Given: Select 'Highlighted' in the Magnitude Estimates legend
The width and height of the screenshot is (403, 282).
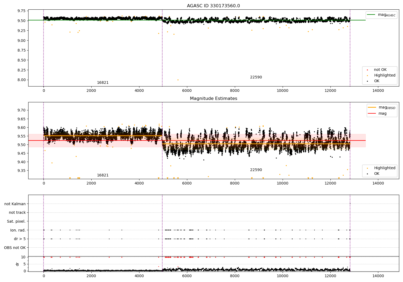Looking at the screenshot, I should pos(385,168).
